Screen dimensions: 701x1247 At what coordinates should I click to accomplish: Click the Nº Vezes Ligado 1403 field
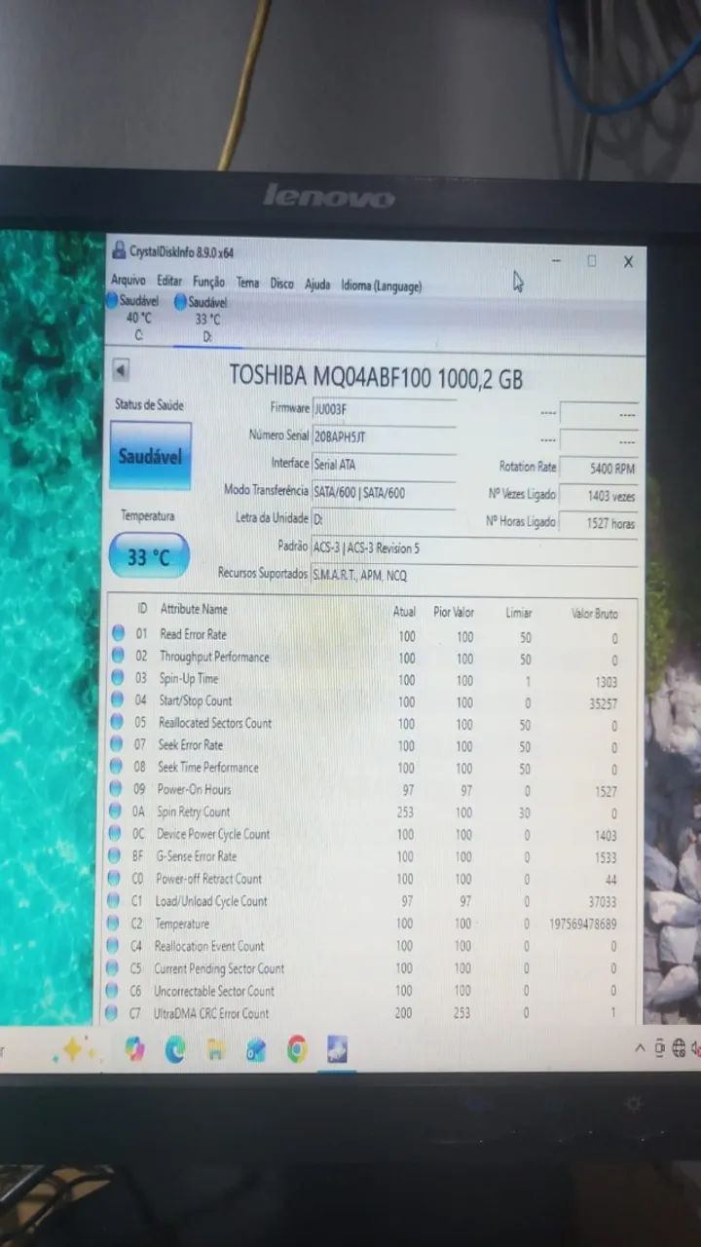click(x=600, y=496)
